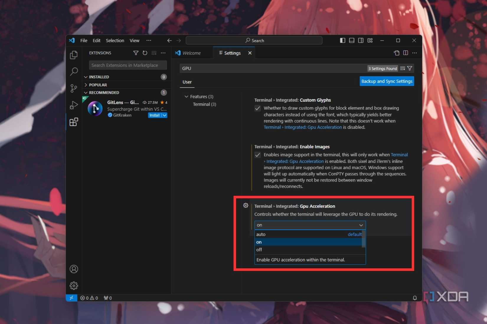The height and width of the screenshot is (324, 487).
Task: Open the Source Control view
Action: click(74, 88)
